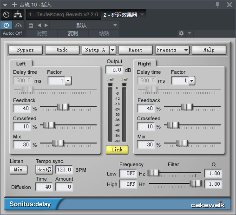
Task: Click the plus icon to add an insert
Action: click(x=14, y=5)
